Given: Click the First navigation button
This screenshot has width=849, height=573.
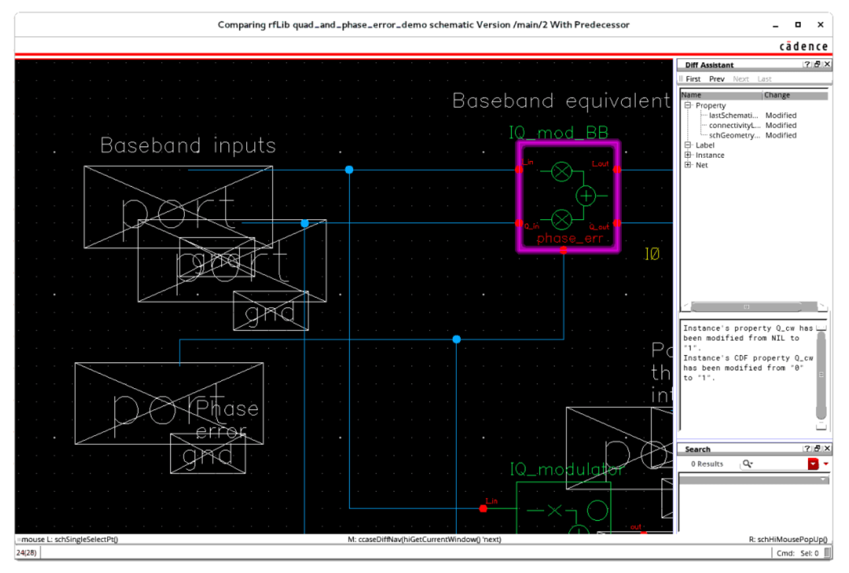Looking at the screenshot, I should (693, 79).
